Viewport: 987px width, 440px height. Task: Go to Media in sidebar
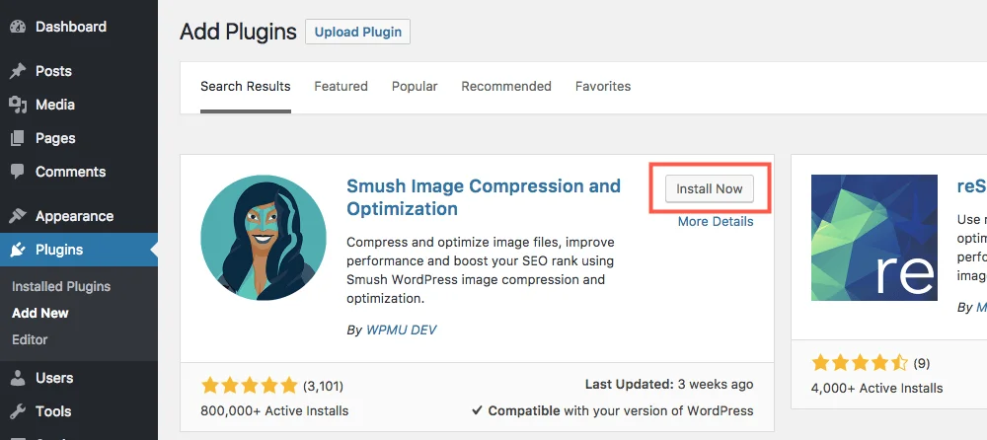coord(54,105)
